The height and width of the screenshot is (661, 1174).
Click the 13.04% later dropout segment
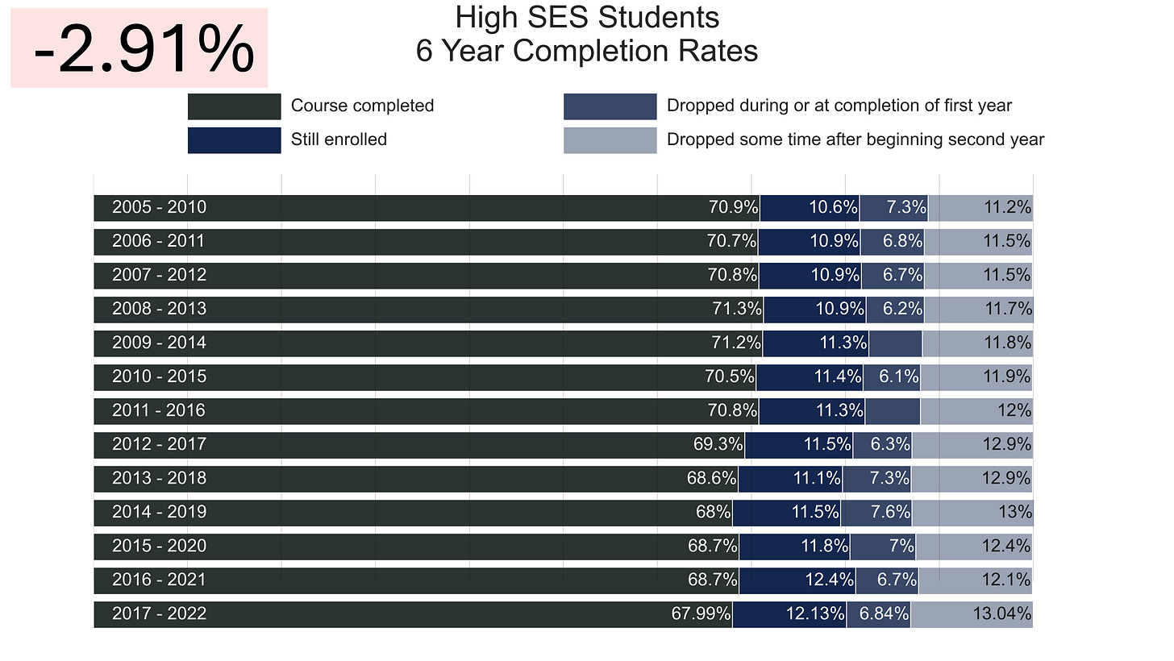coord(972,613)
